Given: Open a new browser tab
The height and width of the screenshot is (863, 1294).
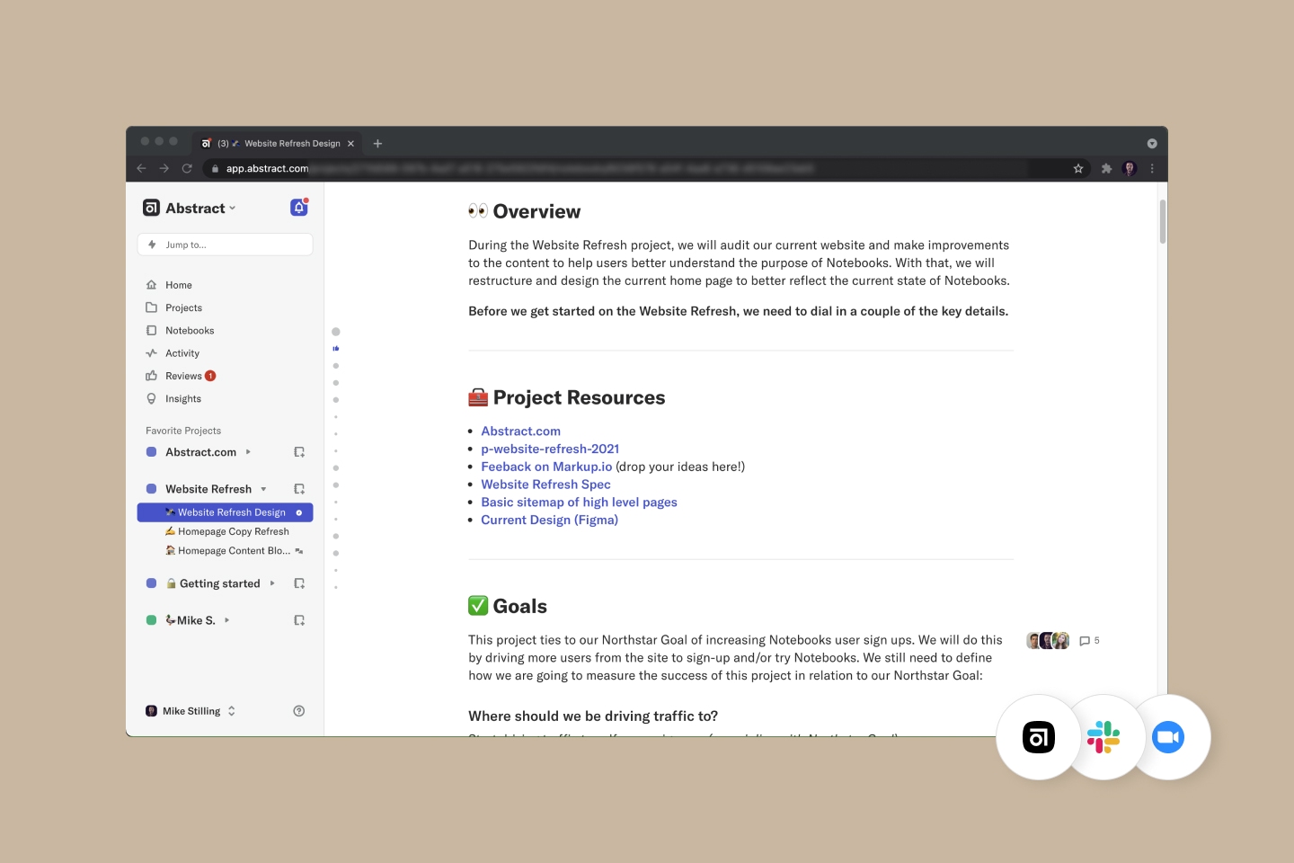Looking at the screenshot, I should click(x=377, y=143).
